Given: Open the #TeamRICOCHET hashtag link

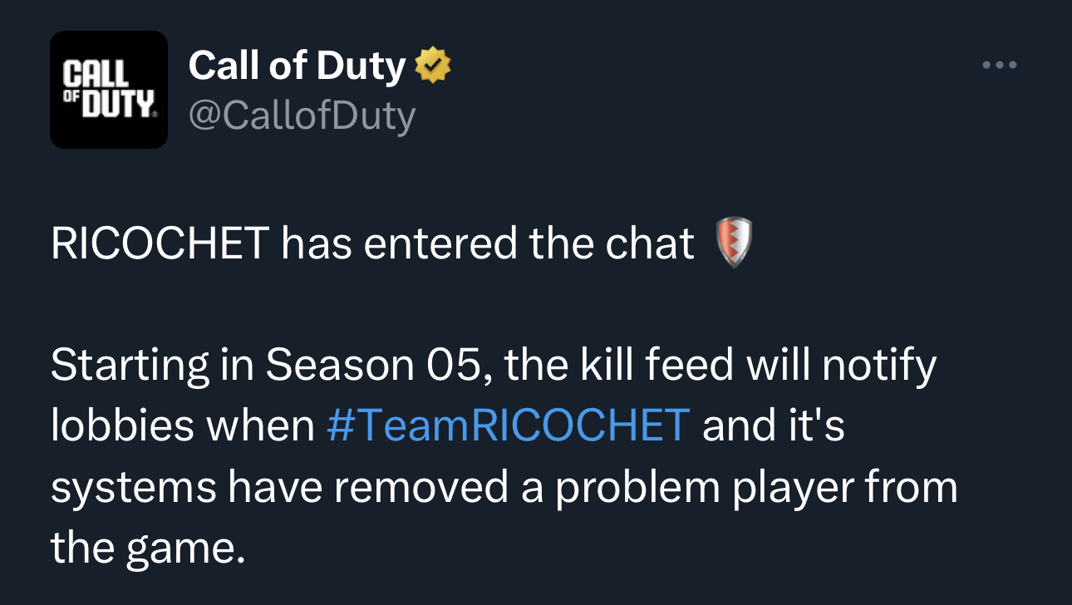Looking at the screenshot, I should 509,426.
